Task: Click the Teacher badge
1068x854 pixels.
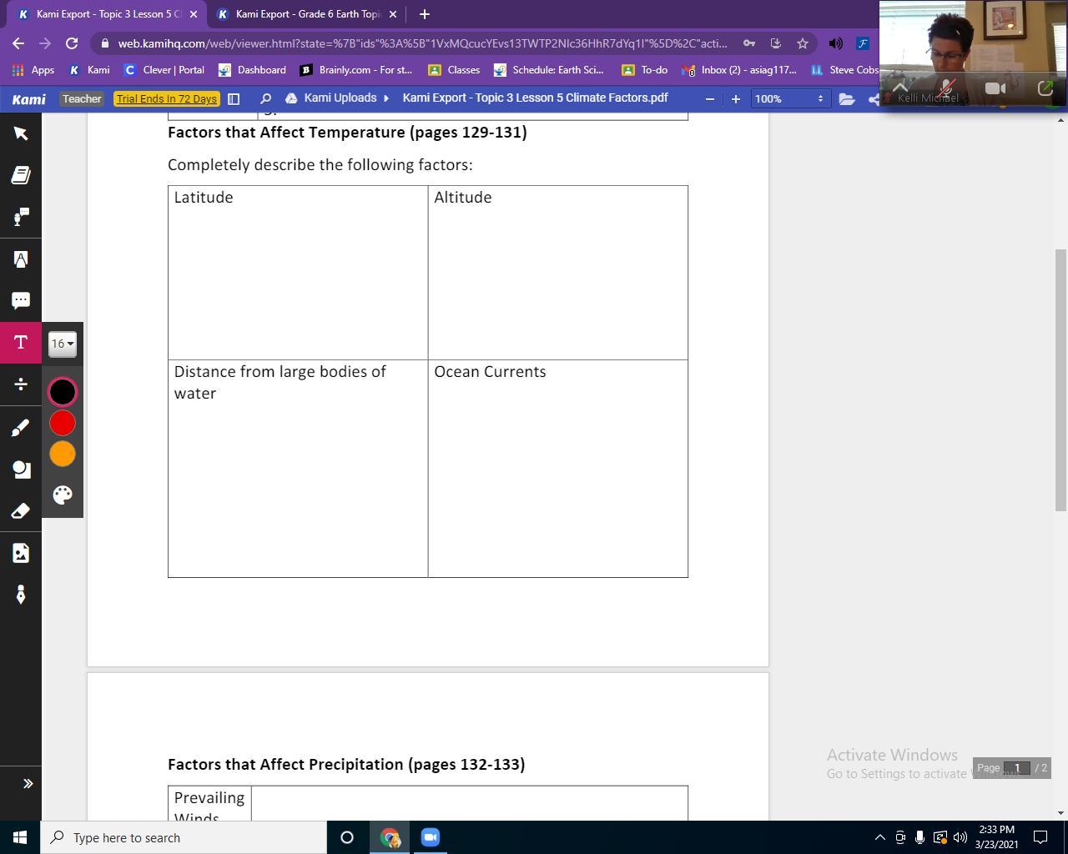Action: pyautogui.click(x=82, y=98)
